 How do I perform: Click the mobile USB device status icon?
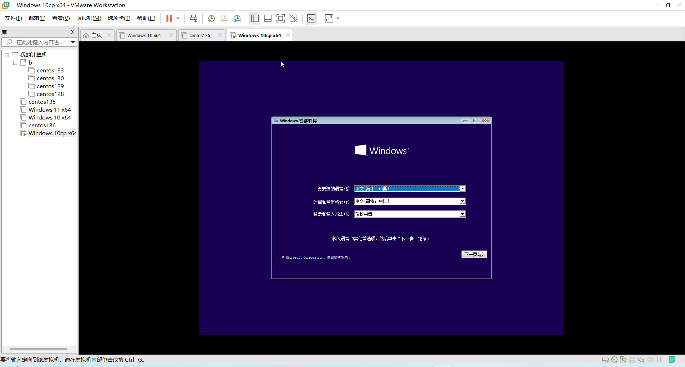(x=659, y=360)
